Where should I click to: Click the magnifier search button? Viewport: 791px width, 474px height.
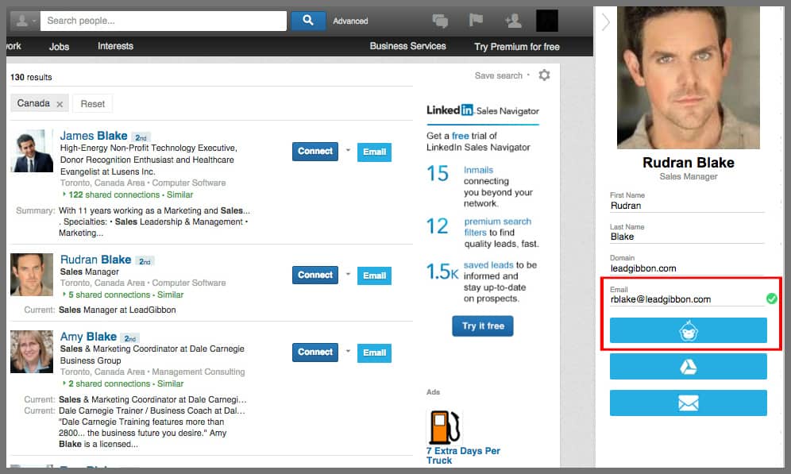click(308, 21)
